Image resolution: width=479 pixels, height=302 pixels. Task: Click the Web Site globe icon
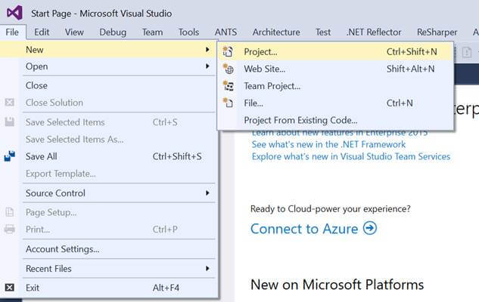228,69
